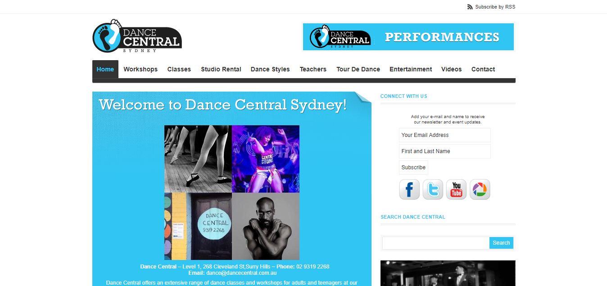Open the Dance Styles menu item
The height and width of the screenshot is (286, 607).
click(270, 69)
